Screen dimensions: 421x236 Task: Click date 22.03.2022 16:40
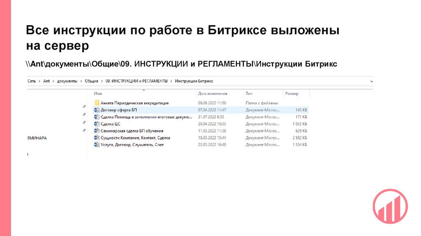coord(212,144)
